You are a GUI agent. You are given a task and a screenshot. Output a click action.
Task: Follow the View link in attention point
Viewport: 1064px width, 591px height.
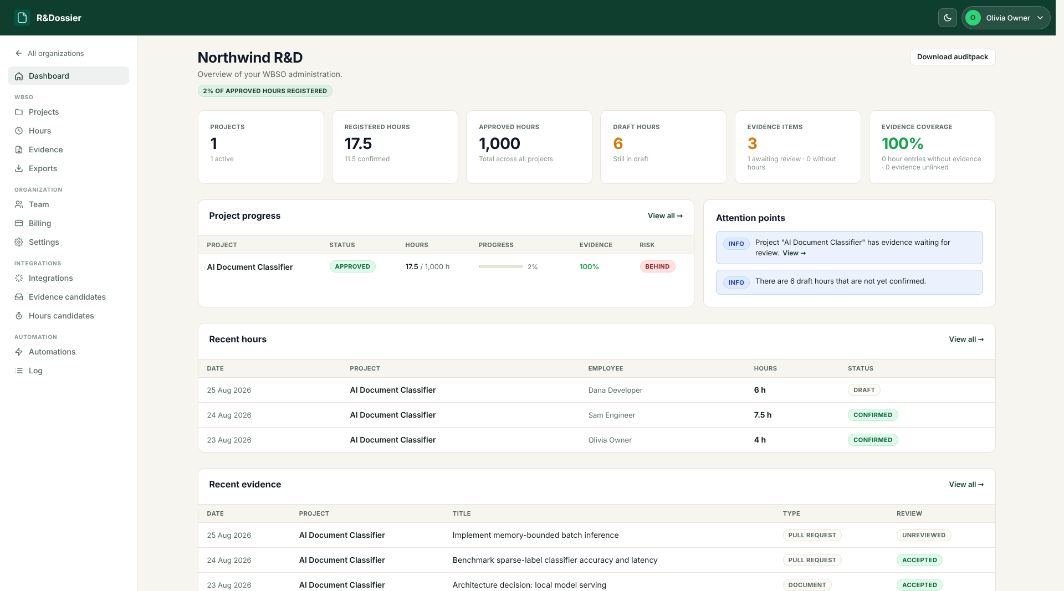tap(794, 253)
